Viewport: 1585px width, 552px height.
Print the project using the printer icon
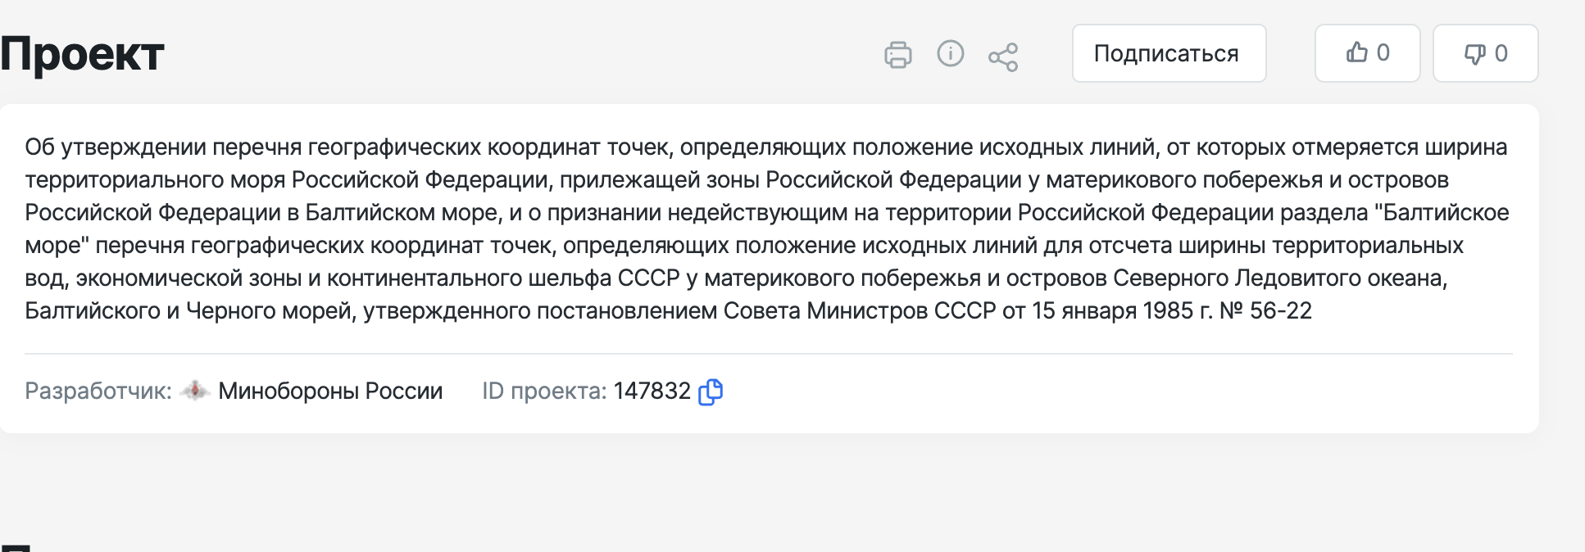click(897, 55)
